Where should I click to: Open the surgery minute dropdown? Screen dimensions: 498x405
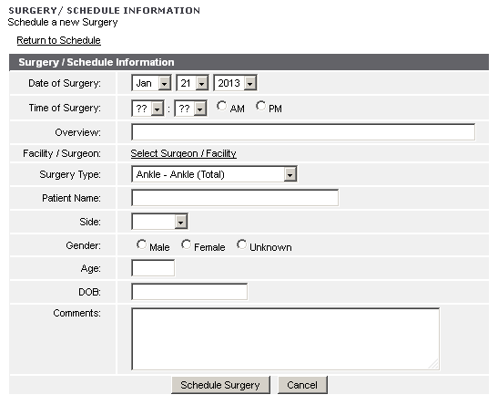point(190,109)
